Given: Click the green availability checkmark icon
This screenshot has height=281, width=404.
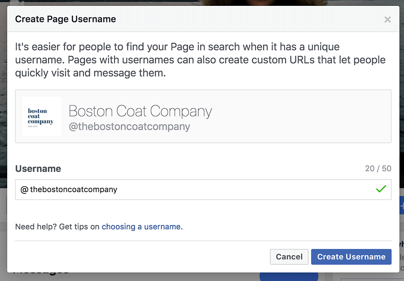Looking at the screenshot, I should 381,189.
